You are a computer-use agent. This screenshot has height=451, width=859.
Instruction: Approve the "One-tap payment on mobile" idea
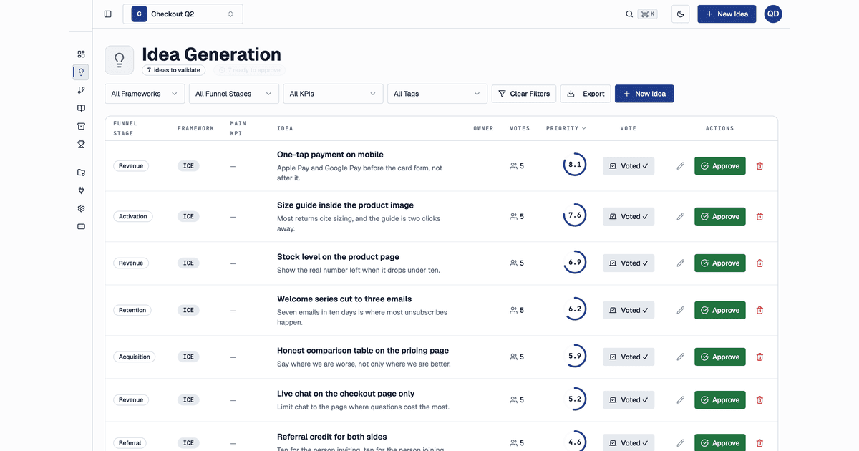pos(720,166)
